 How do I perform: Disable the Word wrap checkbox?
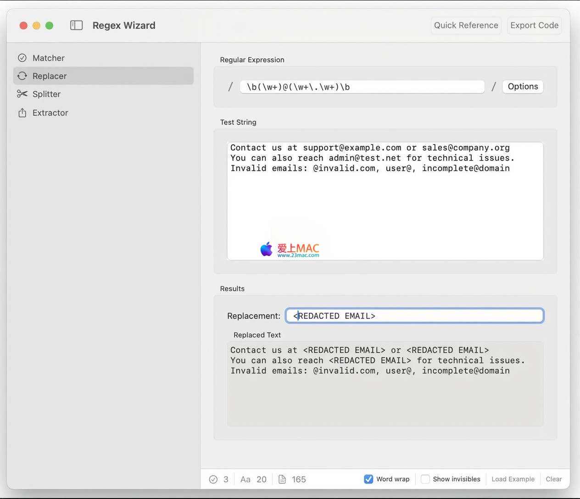368,479
